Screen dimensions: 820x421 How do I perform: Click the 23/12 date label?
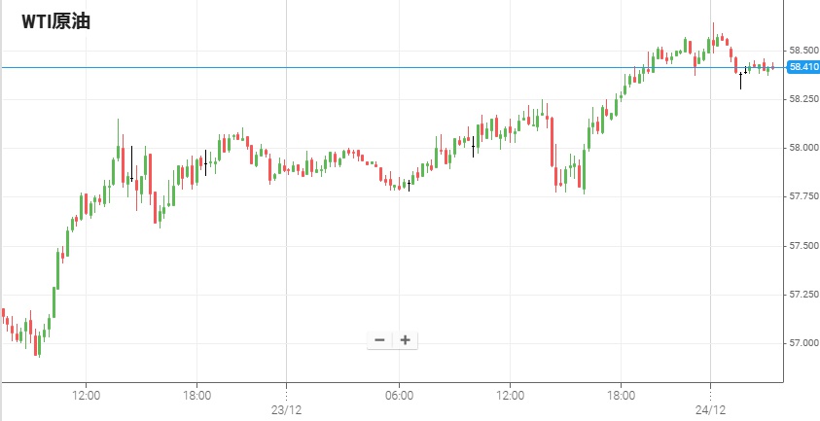[x=286, y=410]
